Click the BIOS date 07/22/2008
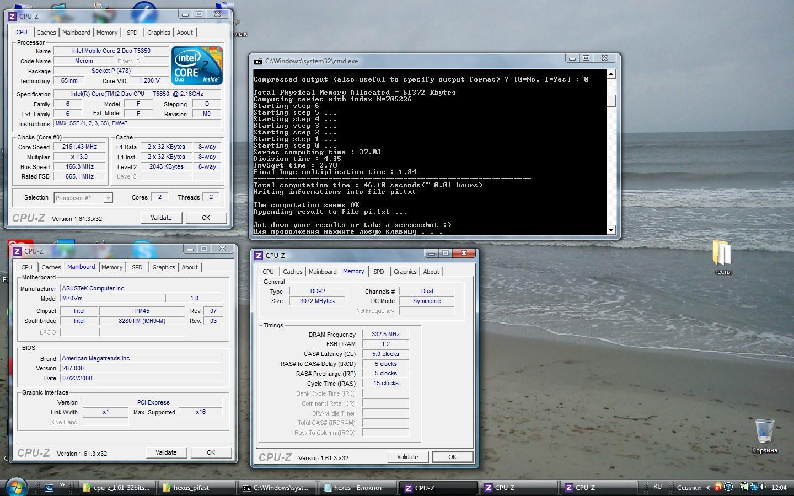This screenshot has height=496, width=794. 141,378
